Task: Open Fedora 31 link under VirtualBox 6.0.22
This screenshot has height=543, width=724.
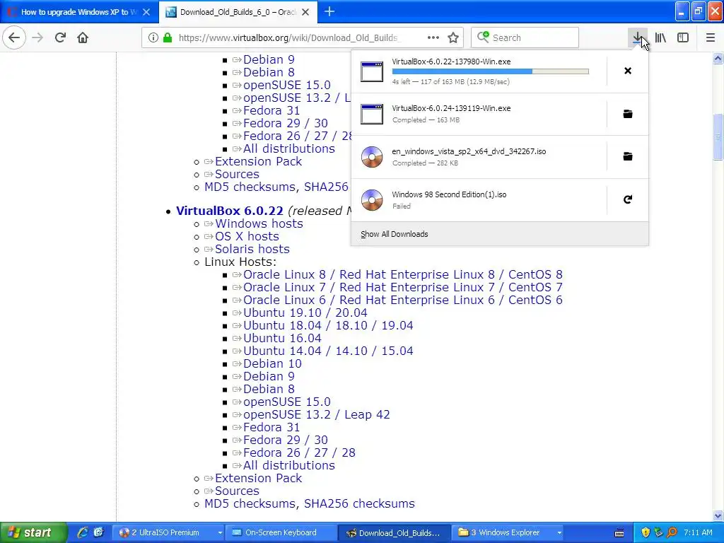Action: click(271, 428)
